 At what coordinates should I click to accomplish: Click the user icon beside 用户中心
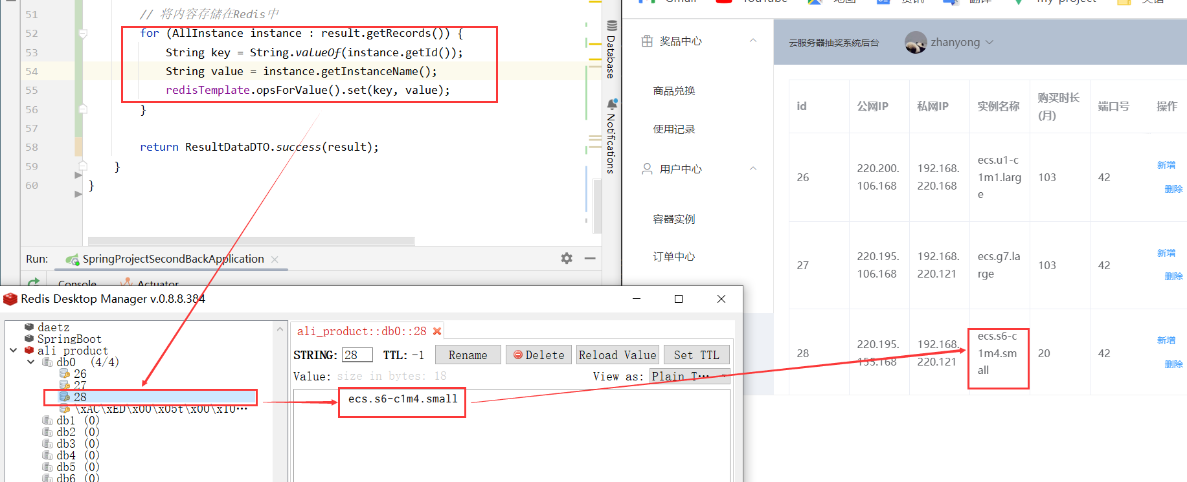click(x=647, y=169)
